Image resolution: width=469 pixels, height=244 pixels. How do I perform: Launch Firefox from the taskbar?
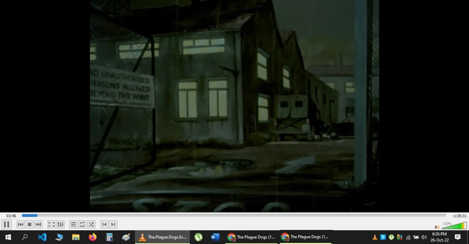[93, 237]
